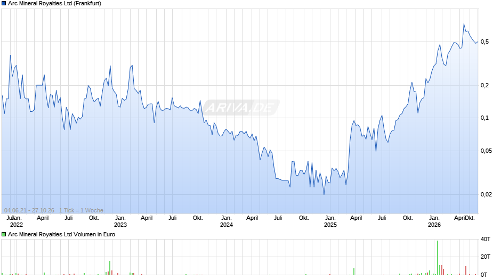
Task: Click the '1 Tick = 1 Woche' note
Action: pos(81,210)
